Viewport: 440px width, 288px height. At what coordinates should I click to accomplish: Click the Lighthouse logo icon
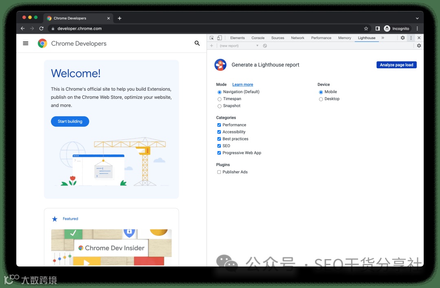pos(220,65)
